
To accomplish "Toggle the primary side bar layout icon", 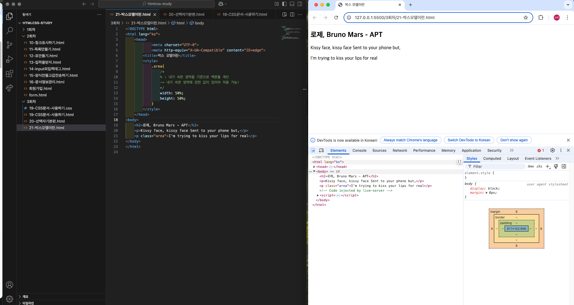I will tap(284, 4).
